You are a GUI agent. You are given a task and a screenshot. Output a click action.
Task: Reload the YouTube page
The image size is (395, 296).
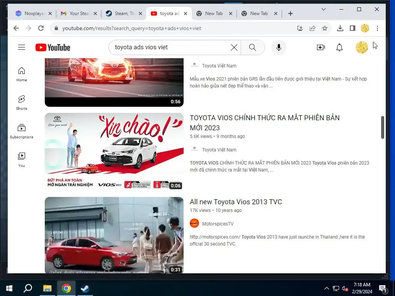point(41,28)
